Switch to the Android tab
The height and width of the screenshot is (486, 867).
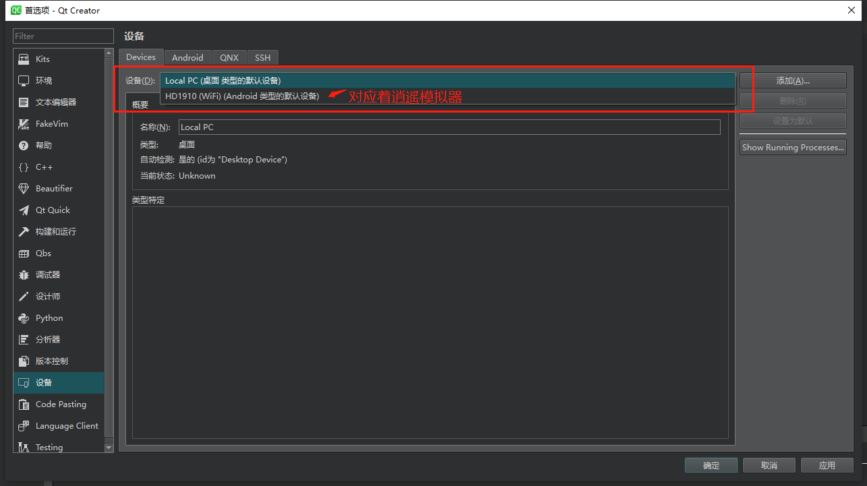[x=187, y=58]
